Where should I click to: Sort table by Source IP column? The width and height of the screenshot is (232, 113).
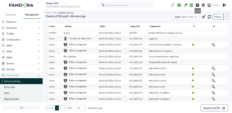135,26
